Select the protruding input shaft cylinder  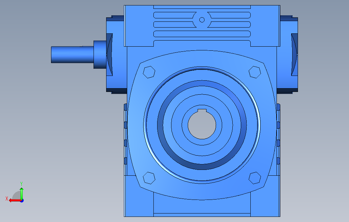(72, 54)
